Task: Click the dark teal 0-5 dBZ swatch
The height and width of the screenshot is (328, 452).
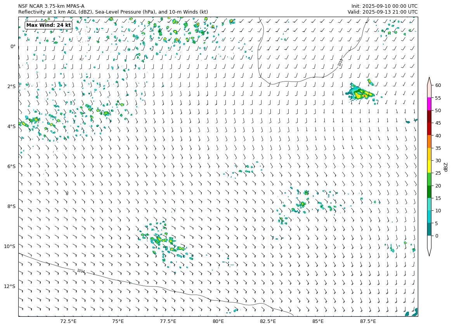Action: (x=429, y=229)
